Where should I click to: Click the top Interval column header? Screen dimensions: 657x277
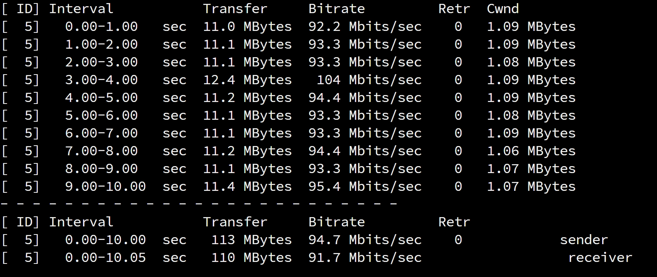(x=81, y=8)
